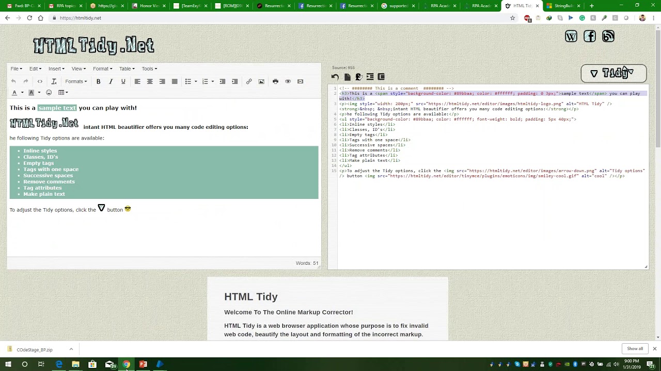Expand the Formats dropdown

[75, 81]
